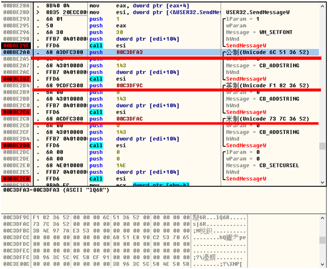Screen dimensions: 328x269
Task: Toggle the breakpoint at address 00BBE2C6
Action: pyautogui.click(x=16, y=112)
